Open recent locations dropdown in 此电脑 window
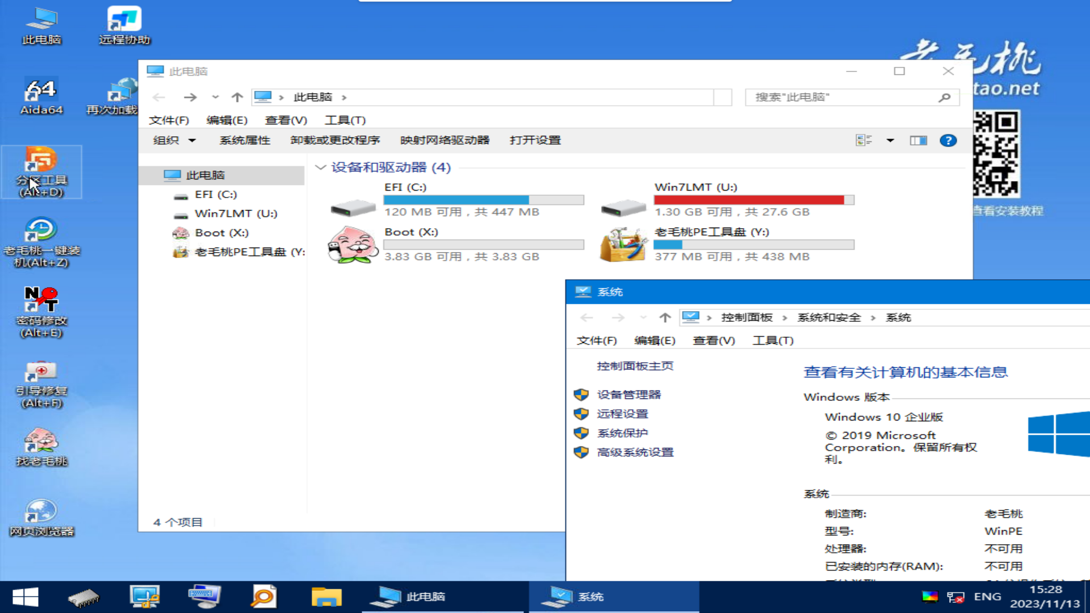 coord(215,97)
